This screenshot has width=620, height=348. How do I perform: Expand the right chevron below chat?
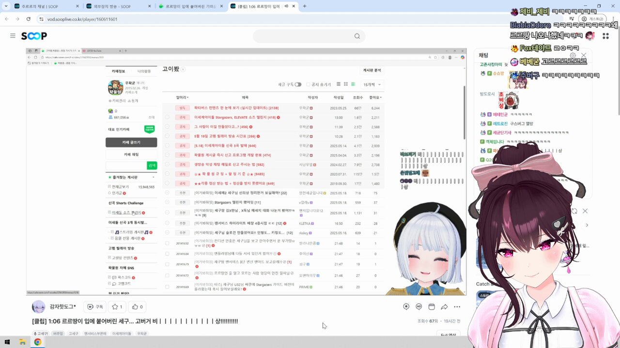tap(587, 225)
